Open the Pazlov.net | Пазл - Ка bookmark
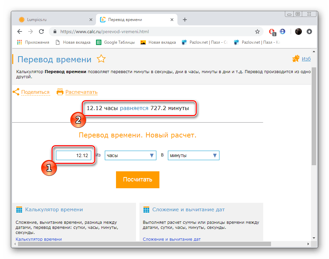329x259 pixels. pyautogui.click(x=257, y=42)
